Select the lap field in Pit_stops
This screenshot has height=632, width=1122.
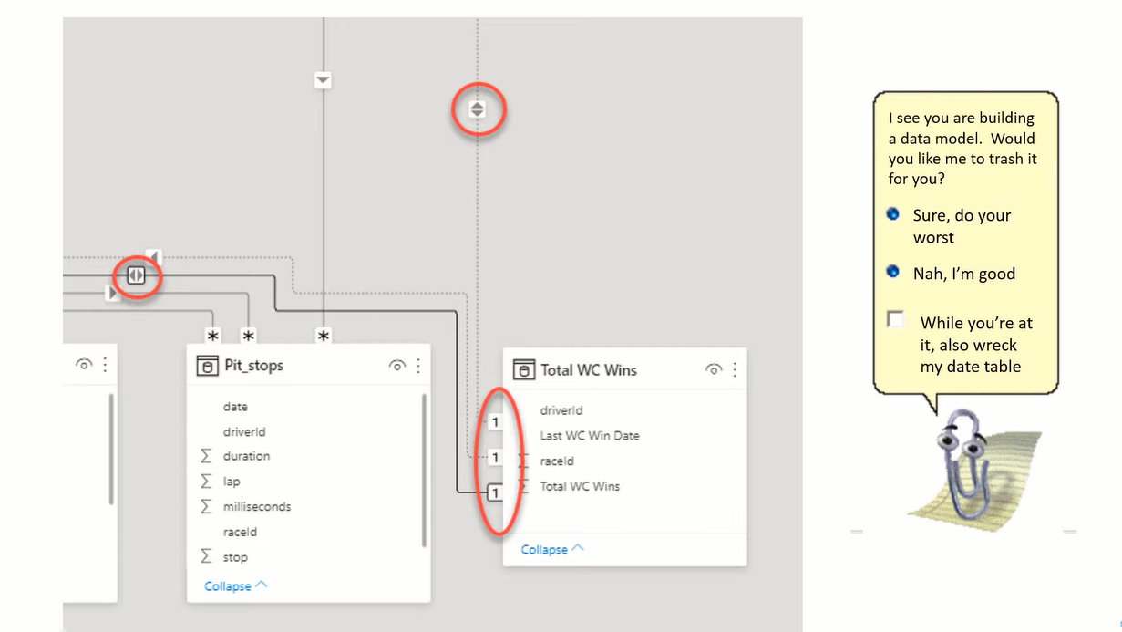tap(232, 482)
